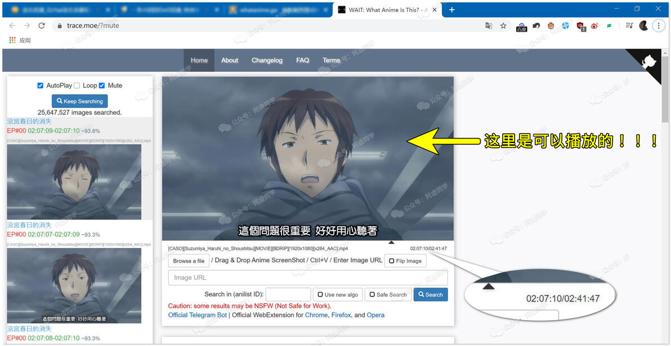The height and width of the screenshot is (346, 671).
Task: Click the black timeline position marker
Action: point(391,242)
